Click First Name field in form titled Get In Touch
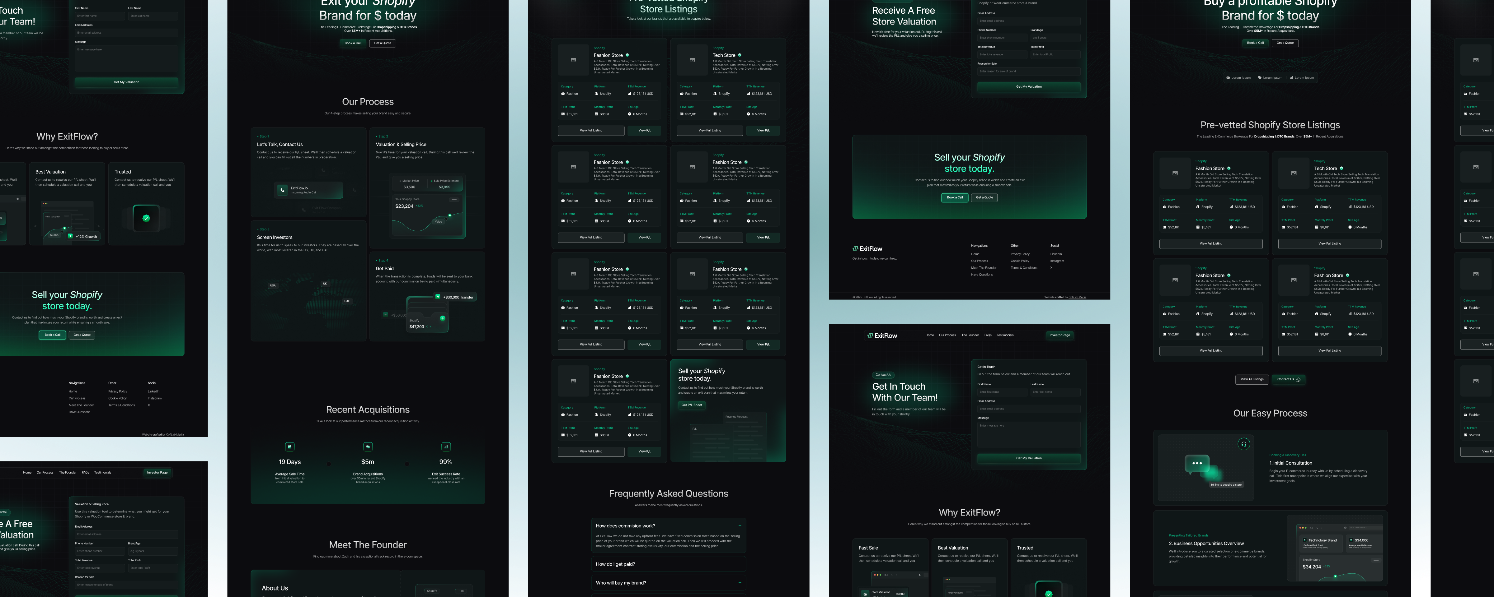 pyautogui.click(x=1002, y=392)
